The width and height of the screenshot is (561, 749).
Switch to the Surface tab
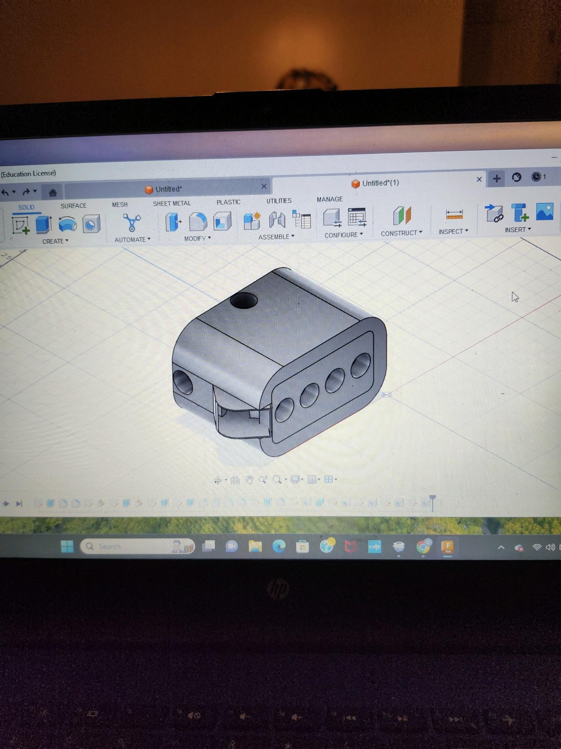coord(74,206)
